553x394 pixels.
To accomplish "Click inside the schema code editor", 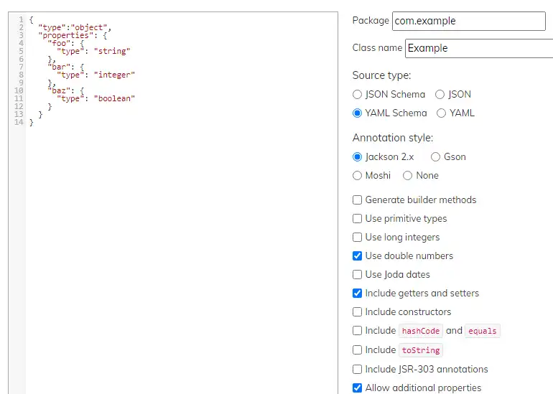I will coord(180,215).
